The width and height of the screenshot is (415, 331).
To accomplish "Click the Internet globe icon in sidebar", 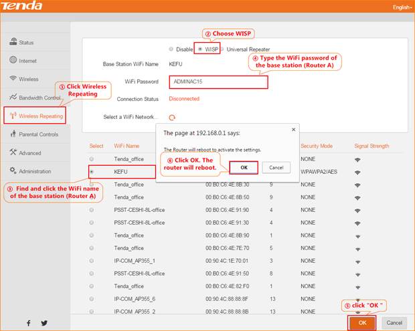I will tap(13, 60).
